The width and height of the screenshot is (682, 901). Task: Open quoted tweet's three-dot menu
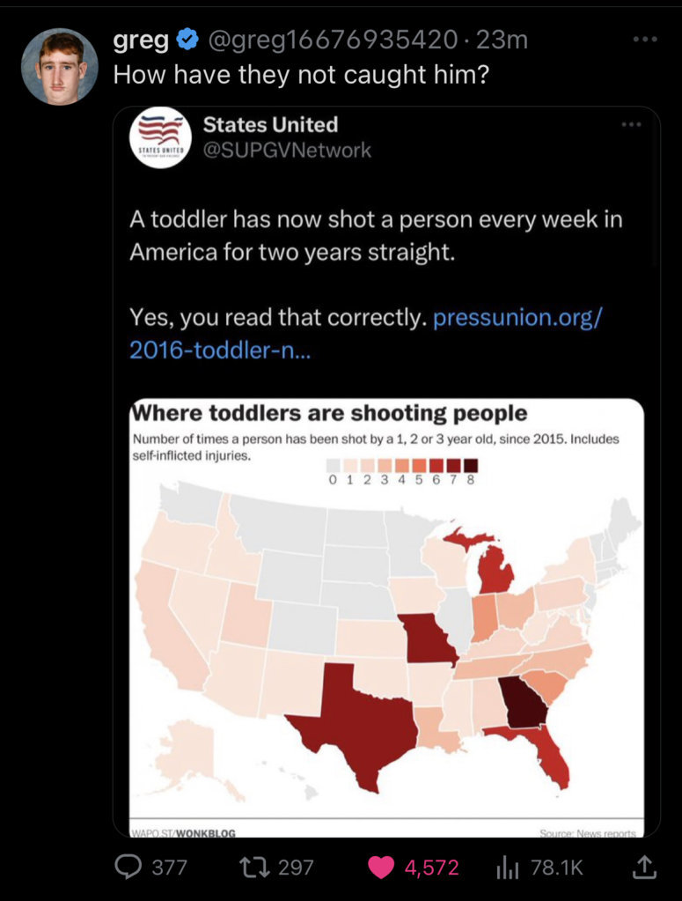(631, 124)
